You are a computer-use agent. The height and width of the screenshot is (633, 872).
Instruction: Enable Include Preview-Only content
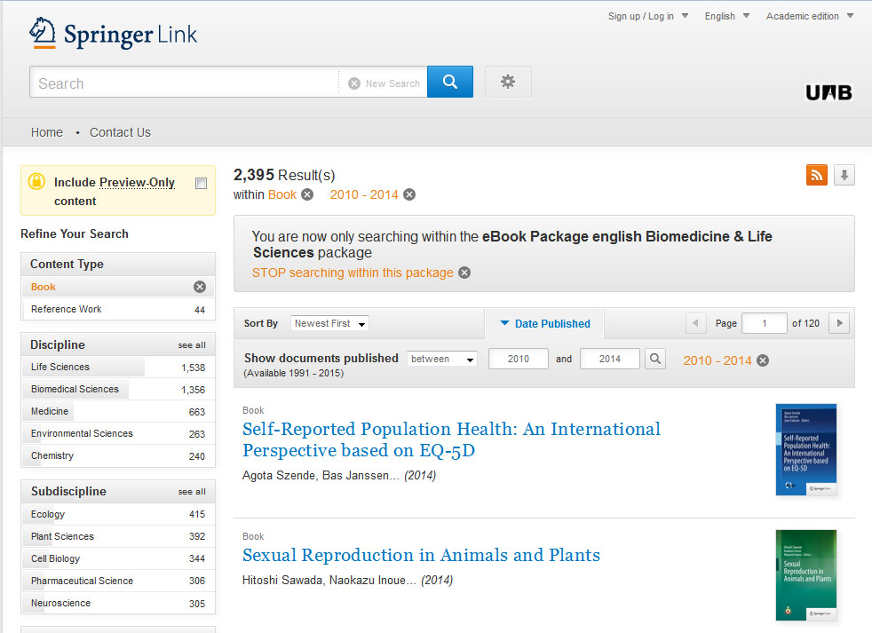click(x=202, y=183)
